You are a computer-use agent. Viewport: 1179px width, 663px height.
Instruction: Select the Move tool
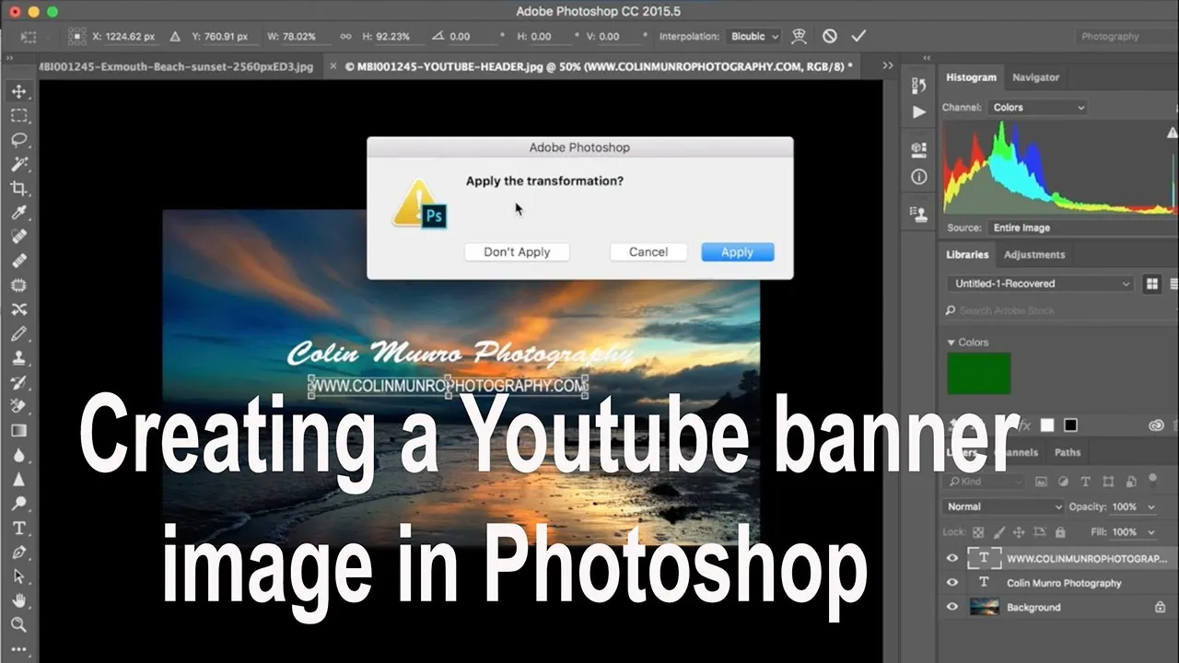tap(18, 91)
